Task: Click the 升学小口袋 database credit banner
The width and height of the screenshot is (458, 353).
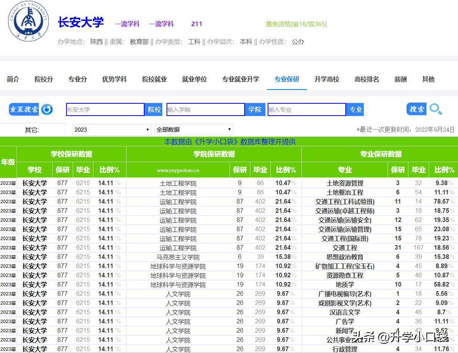Action: tap(230, 141)
